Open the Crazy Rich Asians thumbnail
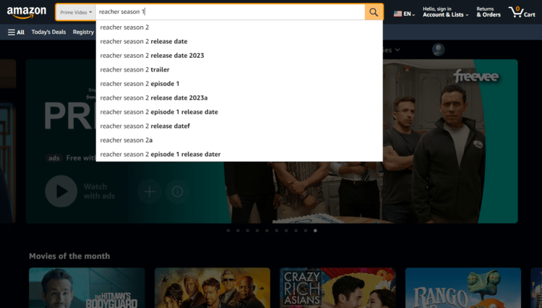This screenshot has width=542, height=308. pyautogui.click(x=337, y=288)
